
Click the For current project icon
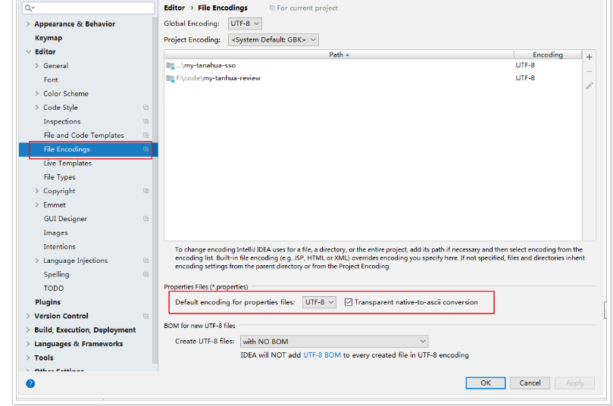272,8
